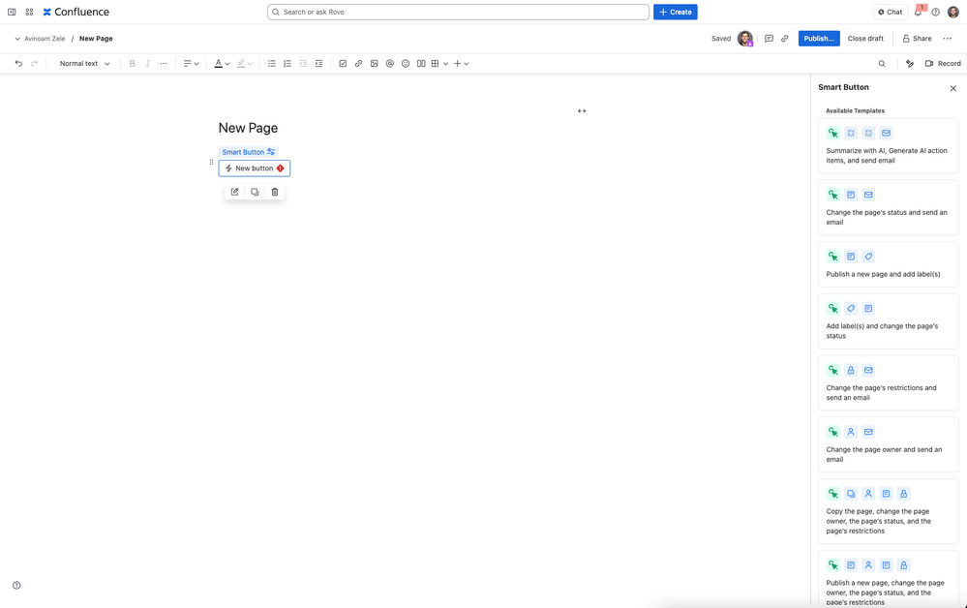The image size is (967, 608).
Task: Expand the table options dropdown
Action: (x=446, y=64)
